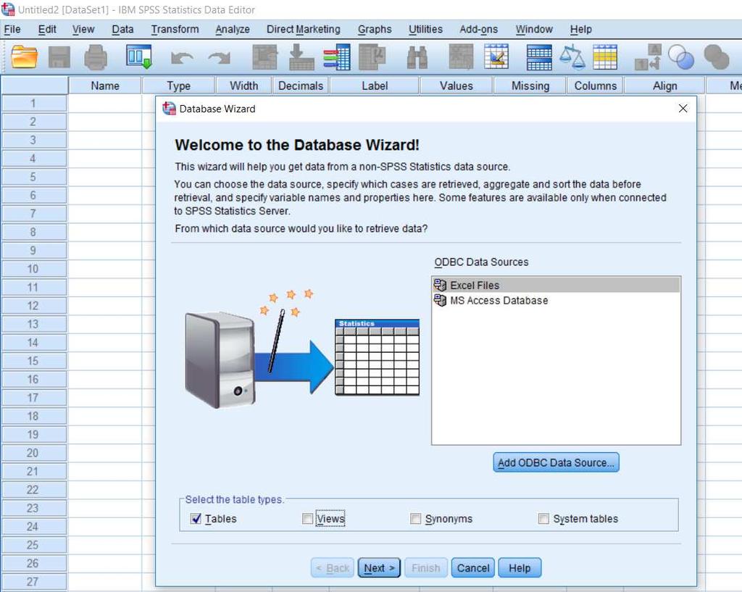Open the Direct Marketing menu

point(304,29)
